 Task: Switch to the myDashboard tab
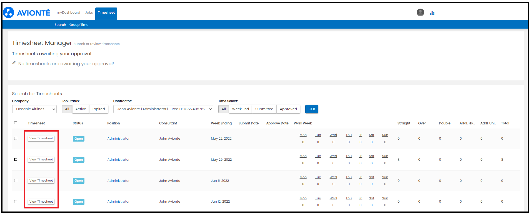pos(68,12)
